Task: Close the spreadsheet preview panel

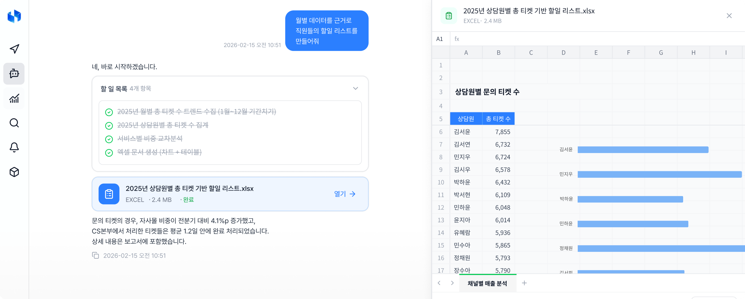Action: (729, 16)
